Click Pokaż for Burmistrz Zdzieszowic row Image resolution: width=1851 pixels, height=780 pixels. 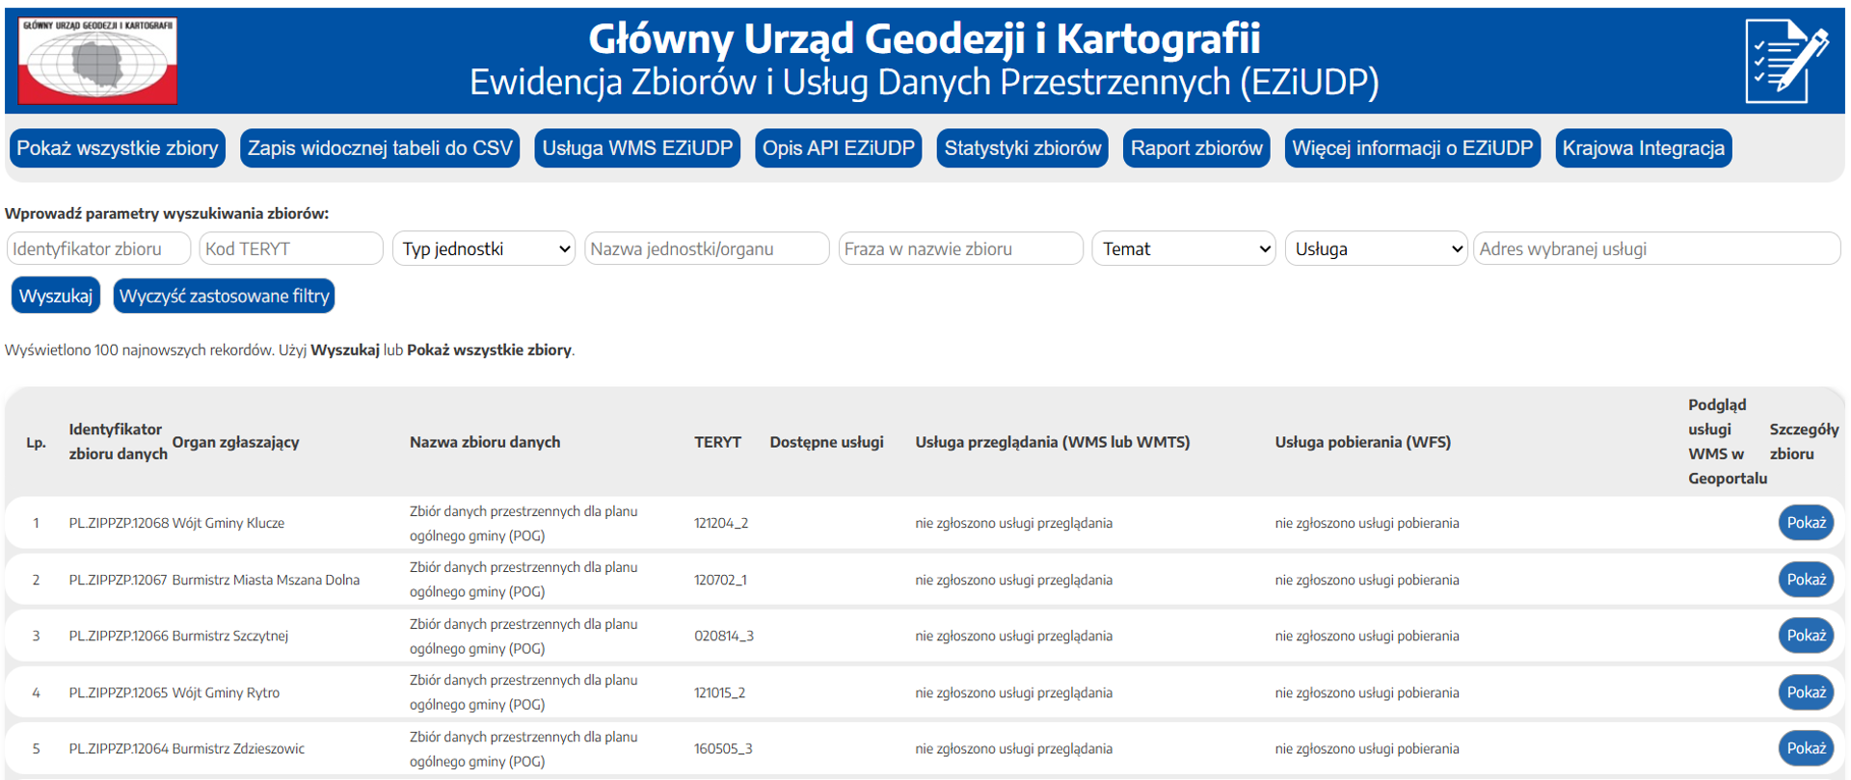click(x=1806, y=748)
